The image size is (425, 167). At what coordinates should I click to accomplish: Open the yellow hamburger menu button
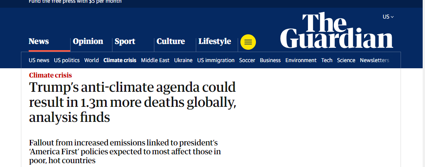coord(248,42)
